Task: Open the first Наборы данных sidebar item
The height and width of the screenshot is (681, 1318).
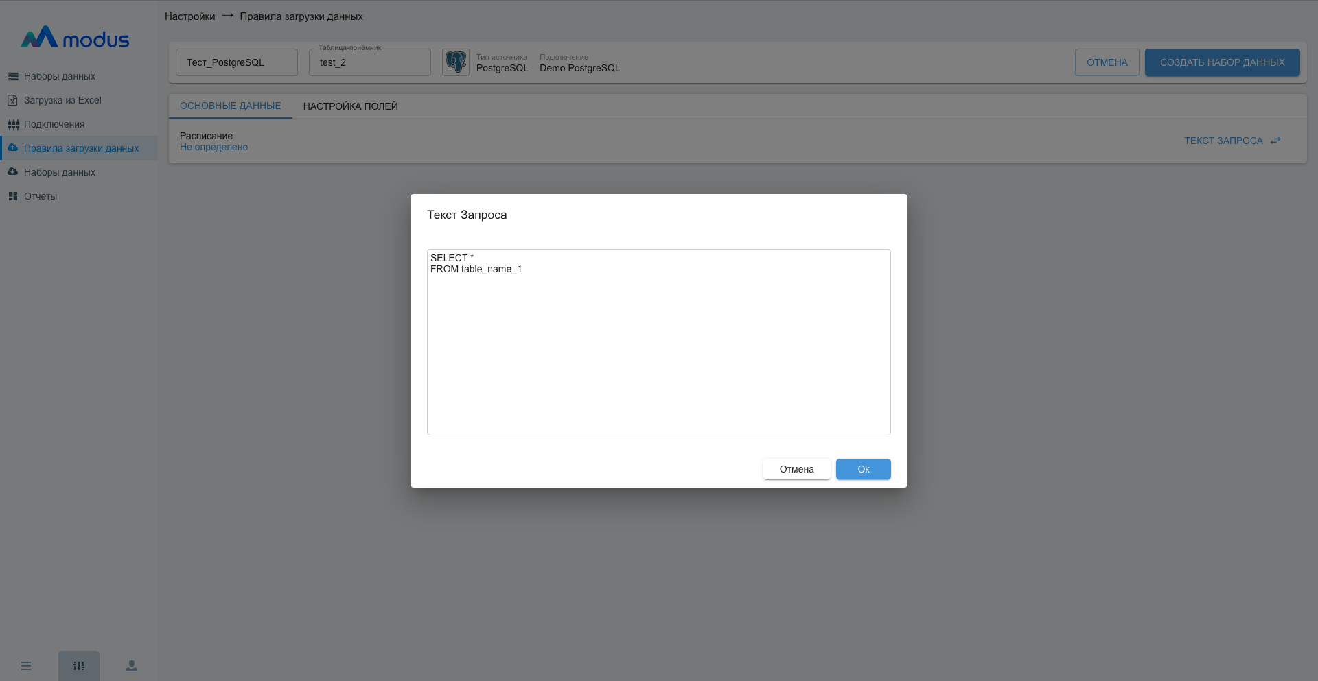Action: coord(59,76)
